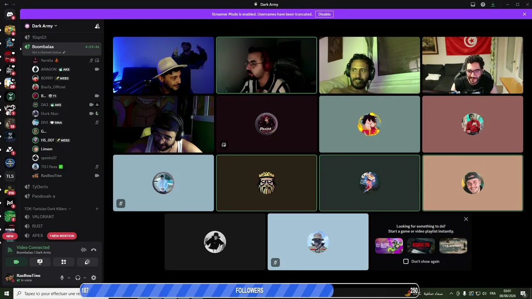This screenshot has height=299, width=532.
Task: Share your screen
Action: pyautogui.click(x=40, y=262)
